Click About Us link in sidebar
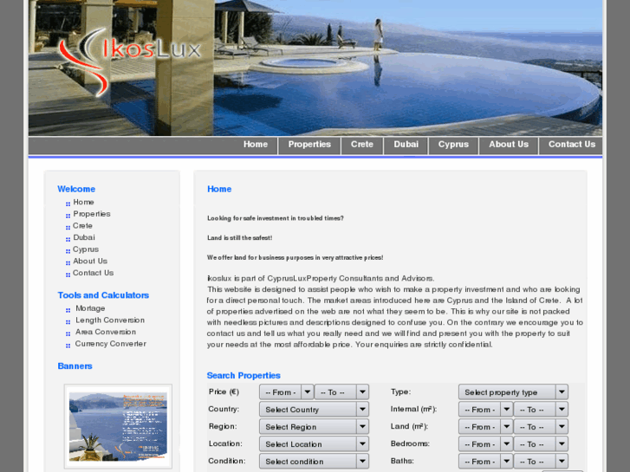 90,261
